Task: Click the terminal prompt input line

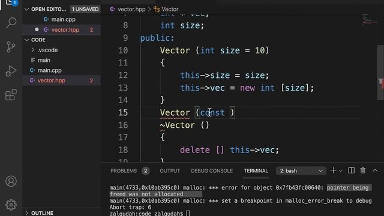Action: coord(149,214)
